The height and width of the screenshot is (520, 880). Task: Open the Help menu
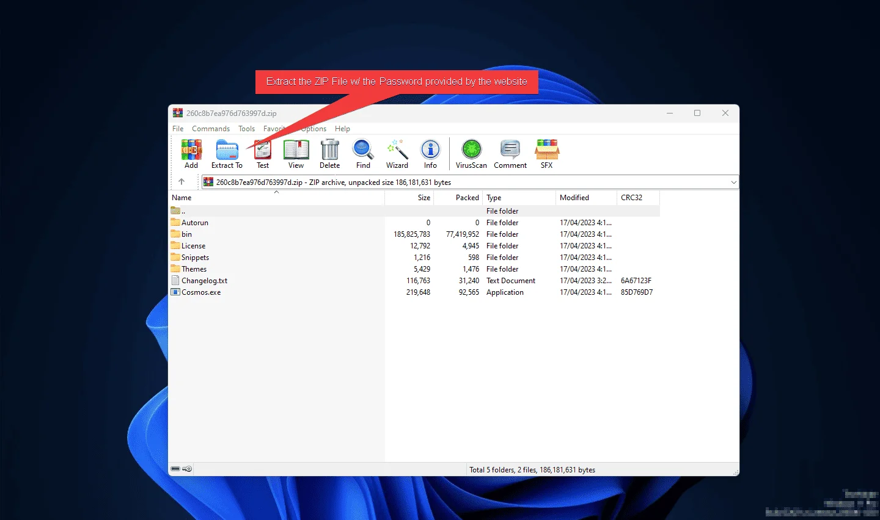click(x=342, y=129)
